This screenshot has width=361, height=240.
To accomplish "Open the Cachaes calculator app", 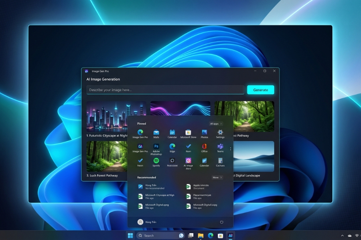I will point(220,162).
